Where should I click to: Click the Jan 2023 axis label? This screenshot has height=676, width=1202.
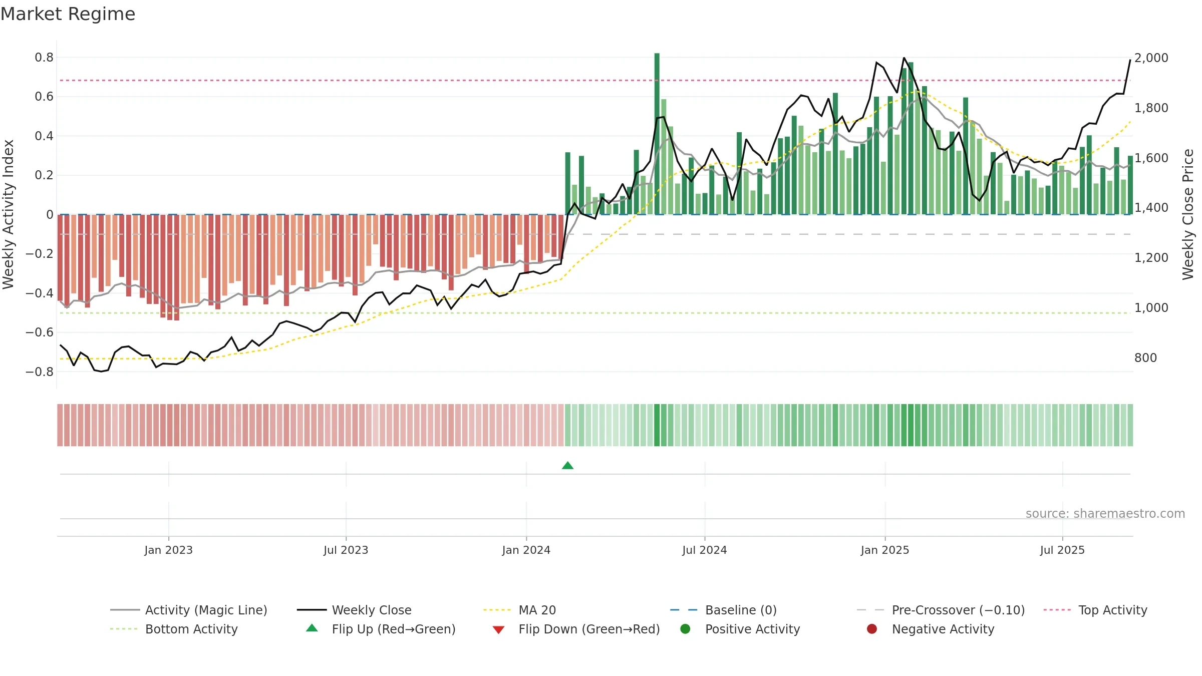pos(169,550)
